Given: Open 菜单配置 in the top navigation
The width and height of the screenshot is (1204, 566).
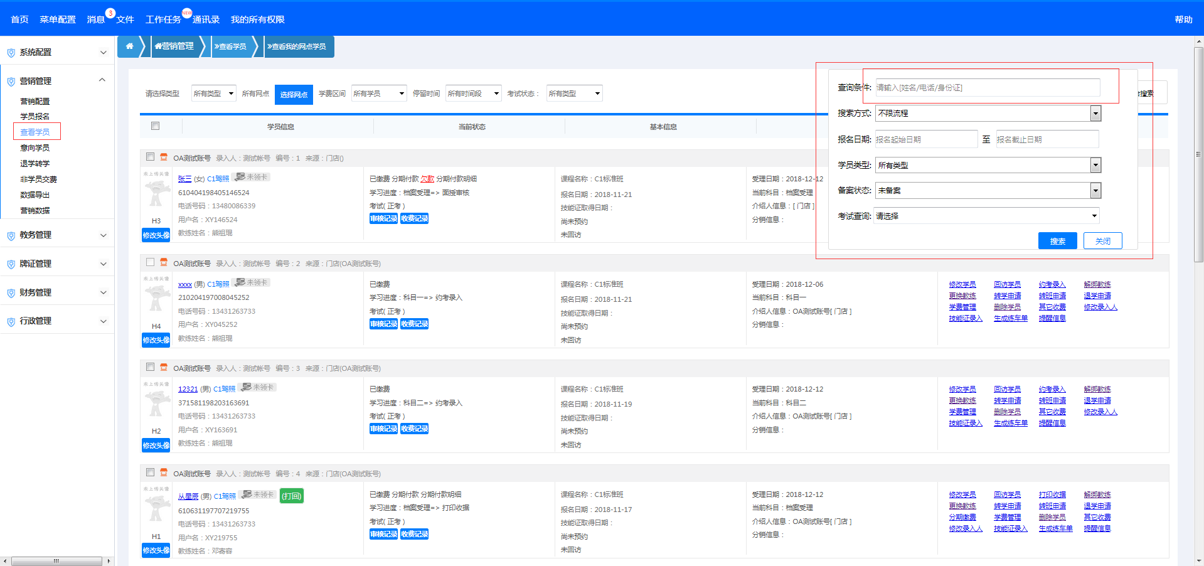Looking at the screenshot, I should pyautogui.click(x=58, y=19).
